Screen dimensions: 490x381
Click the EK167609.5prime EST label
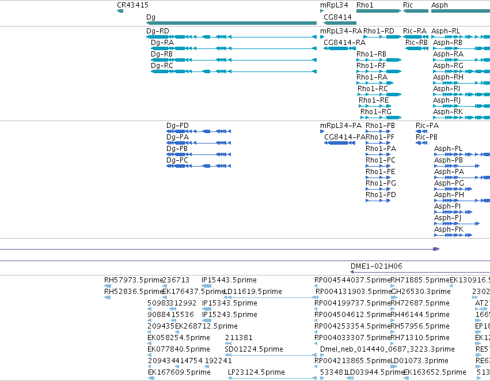coord(179,372)
